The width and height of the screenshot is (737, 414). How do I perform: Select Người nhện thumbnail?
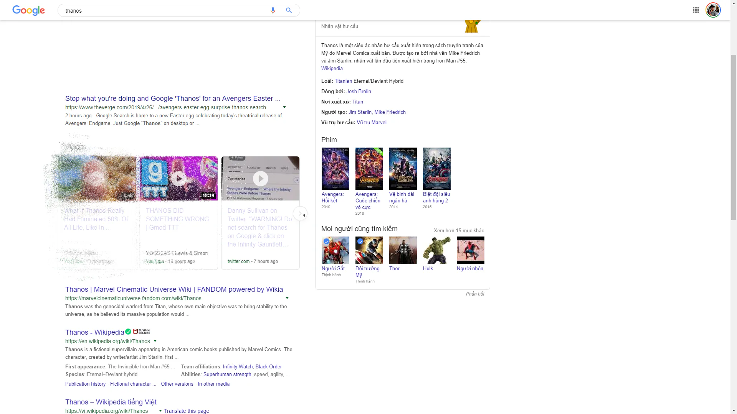pyautogui.click(x=471, y=250)
